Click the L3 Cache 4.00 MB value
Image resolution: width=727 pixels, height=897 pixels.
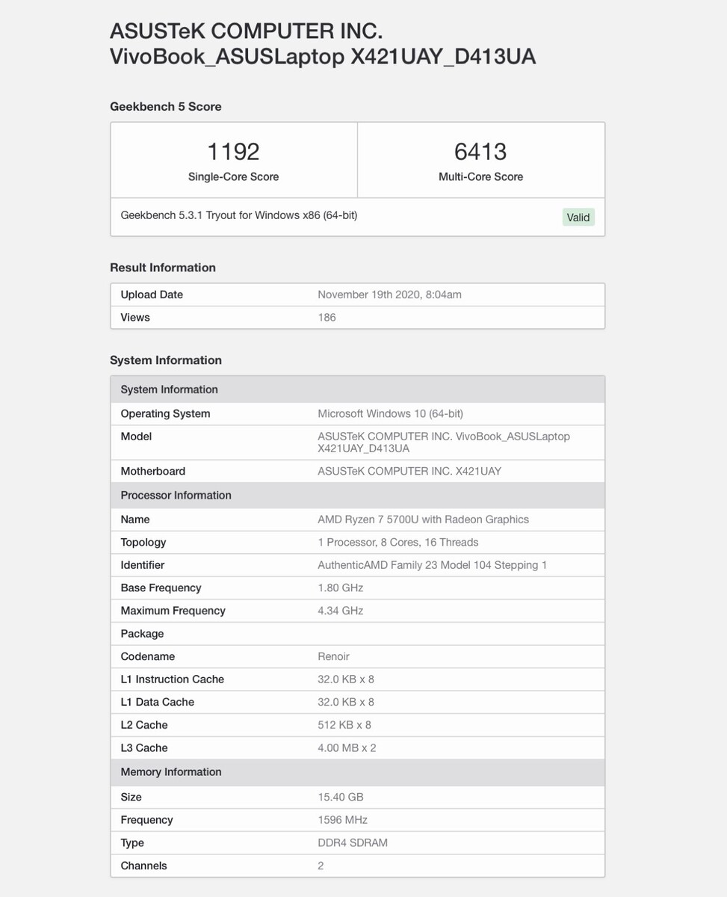pos(347,748)
